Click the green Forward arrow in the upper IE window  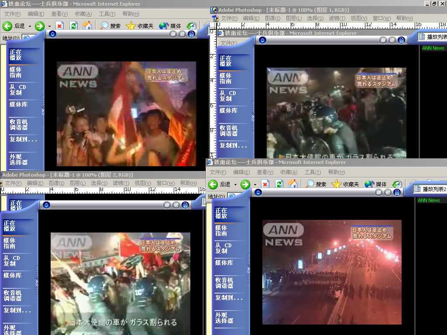(x=40, y=26)
